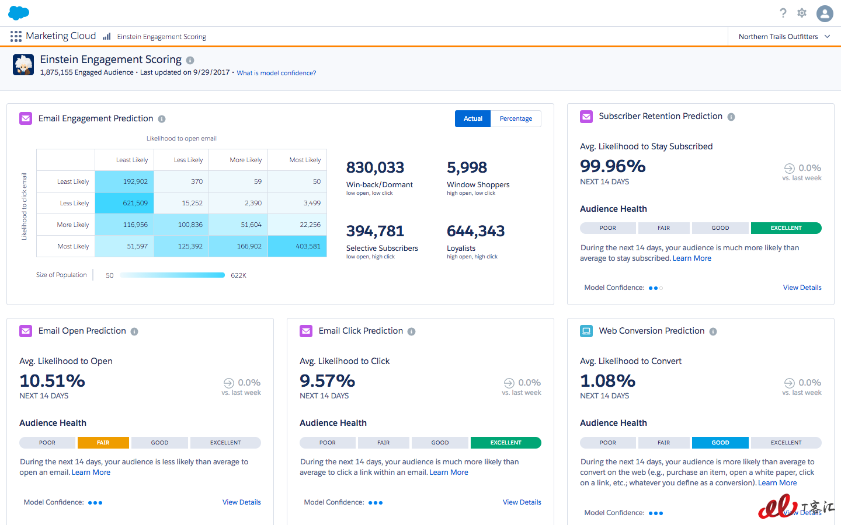Open the app launcher grid icon
Screen dimensions: 841x525
[x=16, y=36]
